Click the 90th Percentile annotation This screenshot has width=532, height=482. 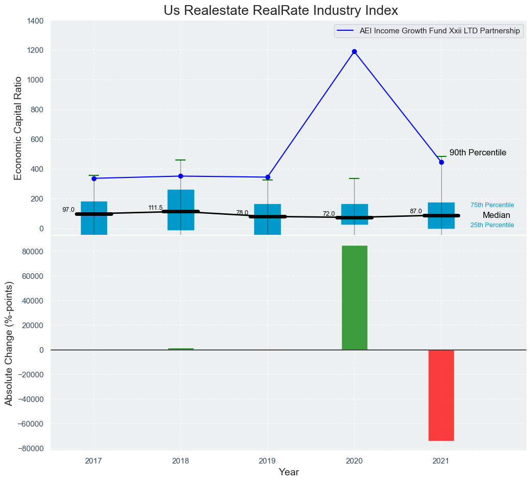(478, 153)
